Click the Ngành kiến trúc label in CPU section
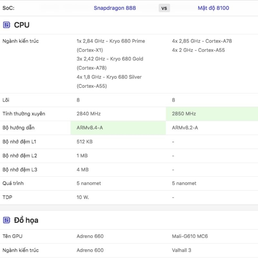The height and width of the screenshot is (258, 258). tap(21, 41)
